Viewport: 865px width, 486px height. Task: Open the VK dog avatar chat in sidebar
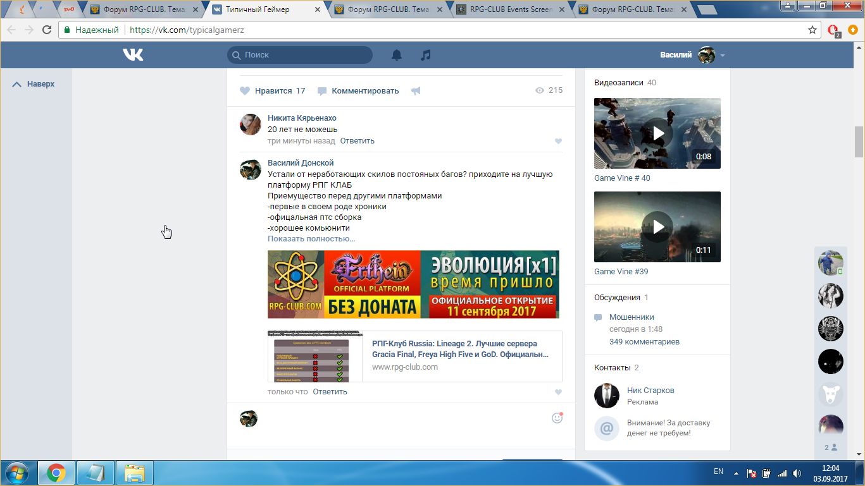(x=830, y=394)
